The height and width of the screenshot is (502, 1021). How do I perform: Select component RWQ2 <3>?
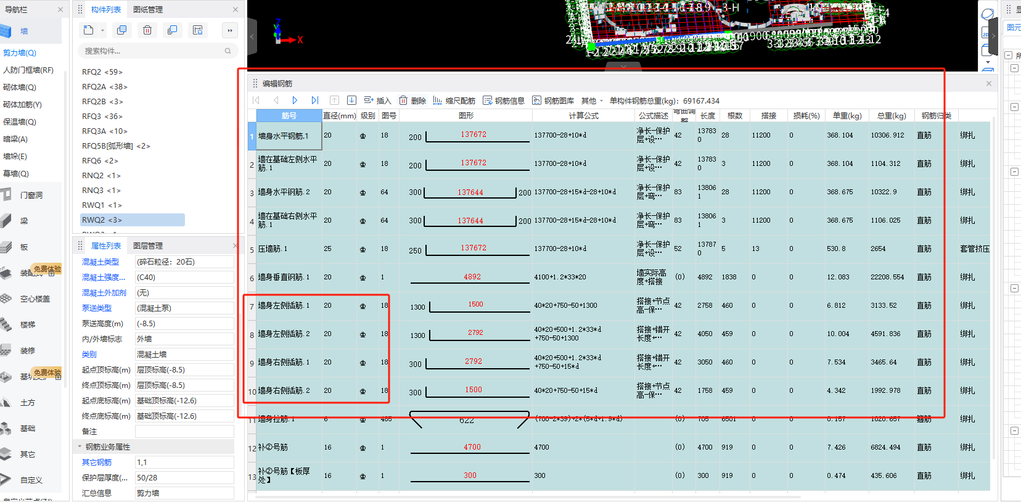[133, 220]
